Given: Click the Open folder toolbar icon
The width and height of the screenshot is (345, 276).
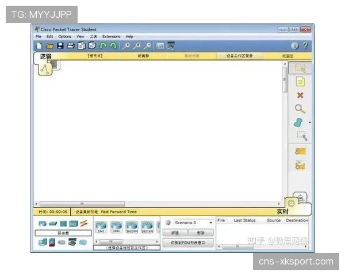Looking at the screenshot, I should (50, 46).
